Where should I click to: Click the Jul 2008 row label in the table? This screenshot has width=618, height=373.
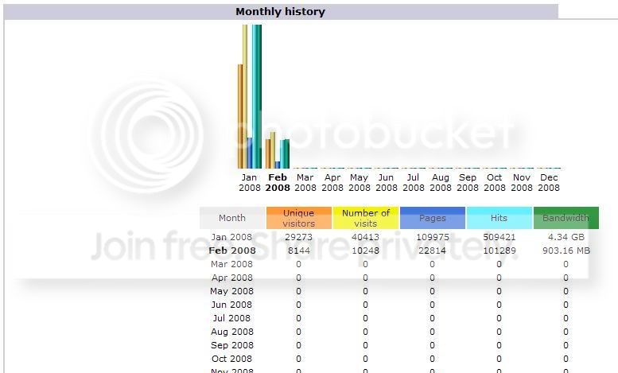tap(231, 318)
